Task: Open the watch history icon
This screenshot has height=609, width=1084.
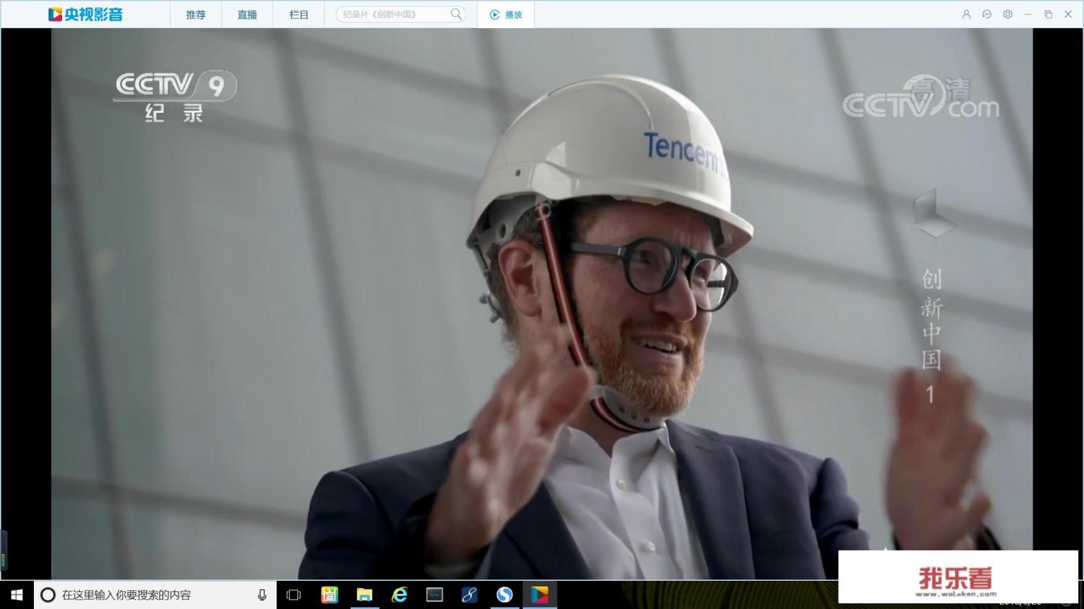Action: [x=987, y=14]
